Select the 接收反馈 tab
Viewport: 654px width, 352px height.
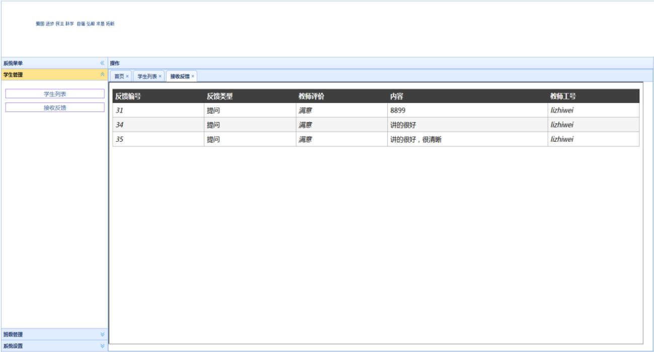(x=180, y=76)
